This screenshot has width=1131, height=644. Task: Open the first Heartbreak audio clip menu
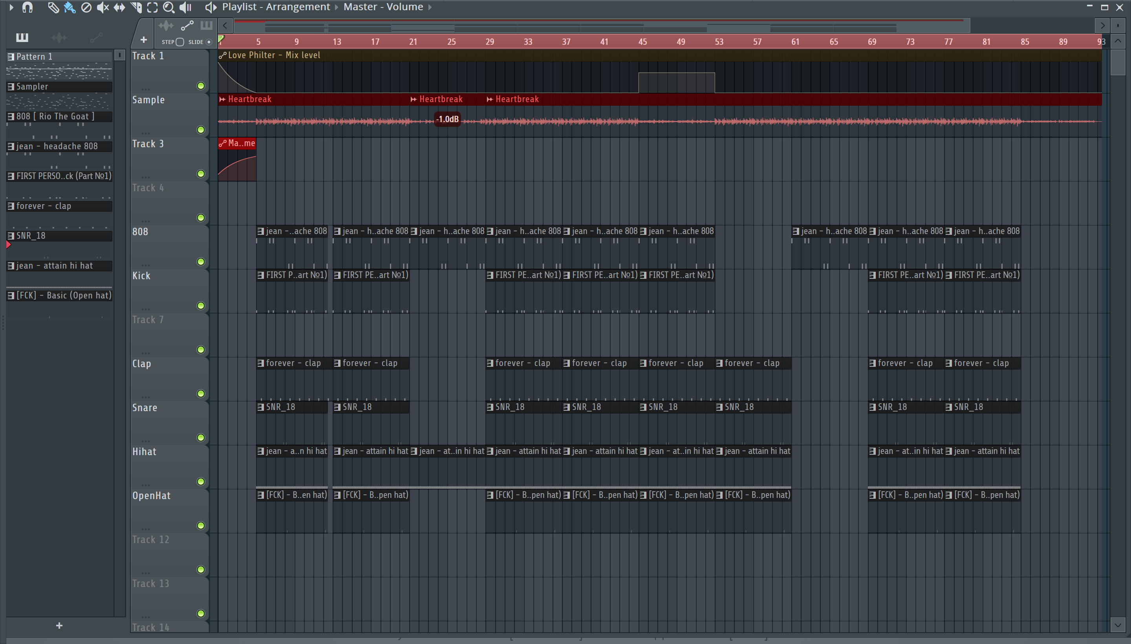[223, 99]
